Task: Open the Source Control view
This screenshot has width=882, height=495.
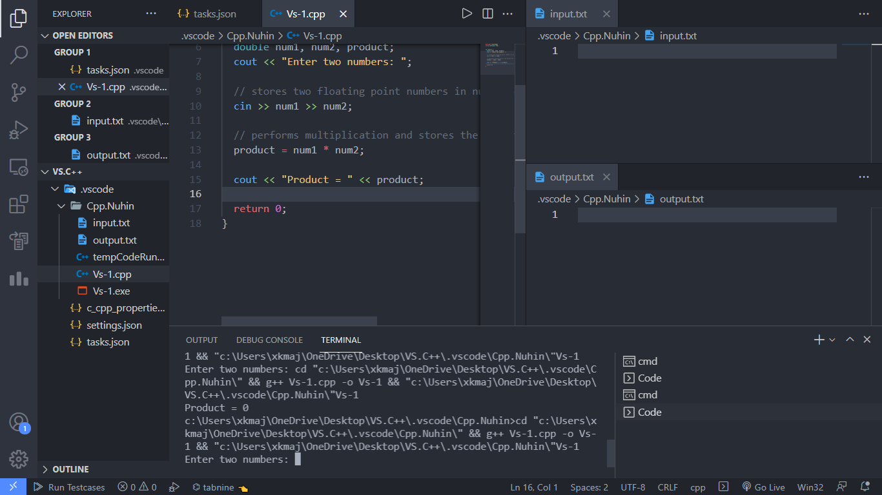Action: point(17,92)
